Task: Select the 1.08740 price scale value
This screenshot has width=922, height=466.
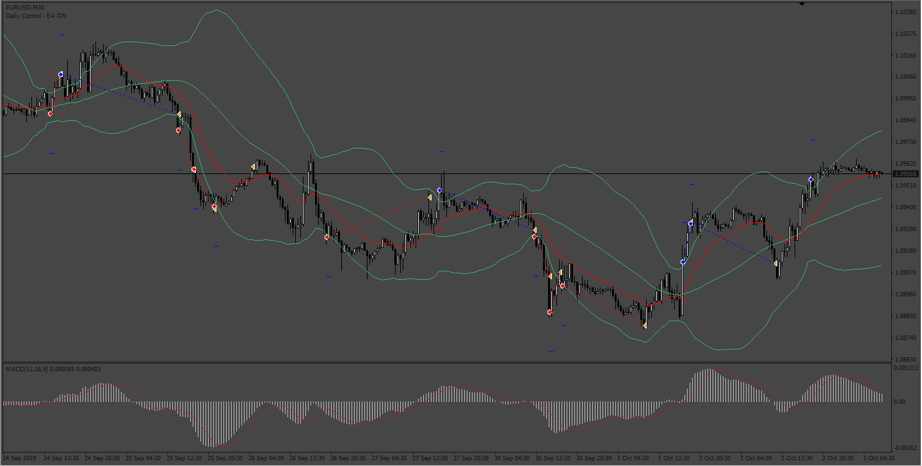Action: 906,338
